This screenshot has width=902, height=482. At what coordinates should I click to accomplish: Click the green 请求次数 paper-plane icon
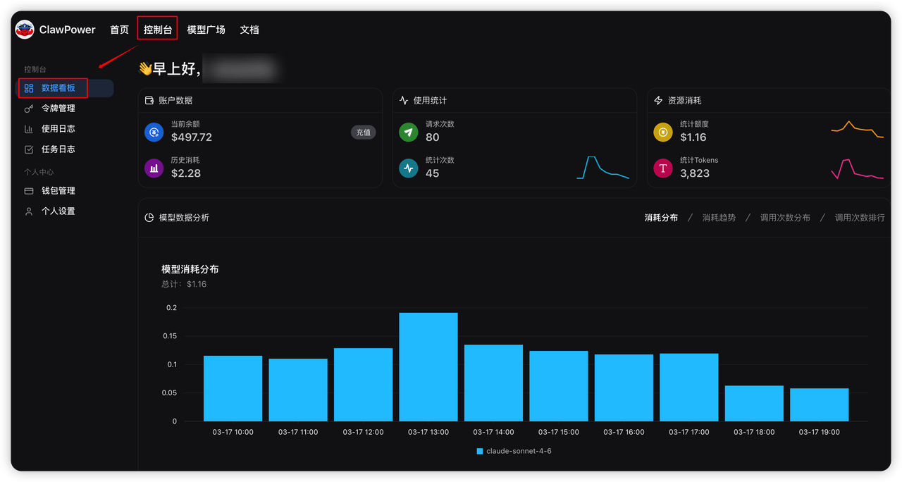click(x=408, y=132)
